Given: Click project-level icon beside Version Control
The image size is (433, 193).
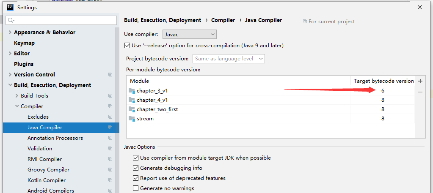Looking at the screenshot, I should pyautogui.click(x=110, y=75).
